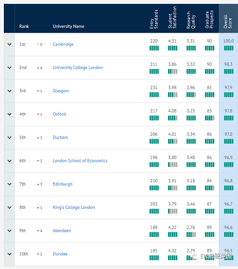Click Aberdeen's Research Quality bar under 2.76
Image resolution: width=238 pixels, height=269 pixels.
(191, 235)
